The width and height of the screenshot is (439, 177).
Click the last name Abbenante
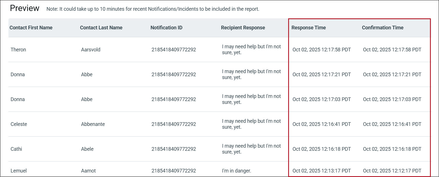[93, 124]
